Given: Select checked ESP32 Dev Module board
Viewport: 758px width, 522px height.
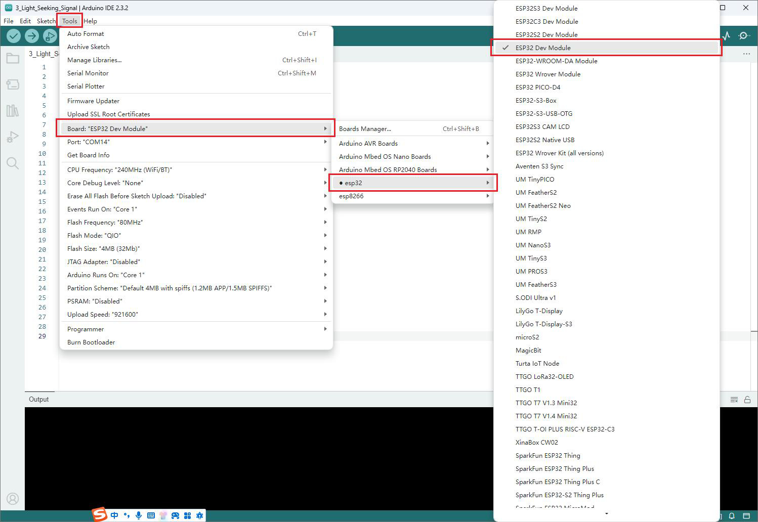Looking at the screenshot, I should click(606, 48).
